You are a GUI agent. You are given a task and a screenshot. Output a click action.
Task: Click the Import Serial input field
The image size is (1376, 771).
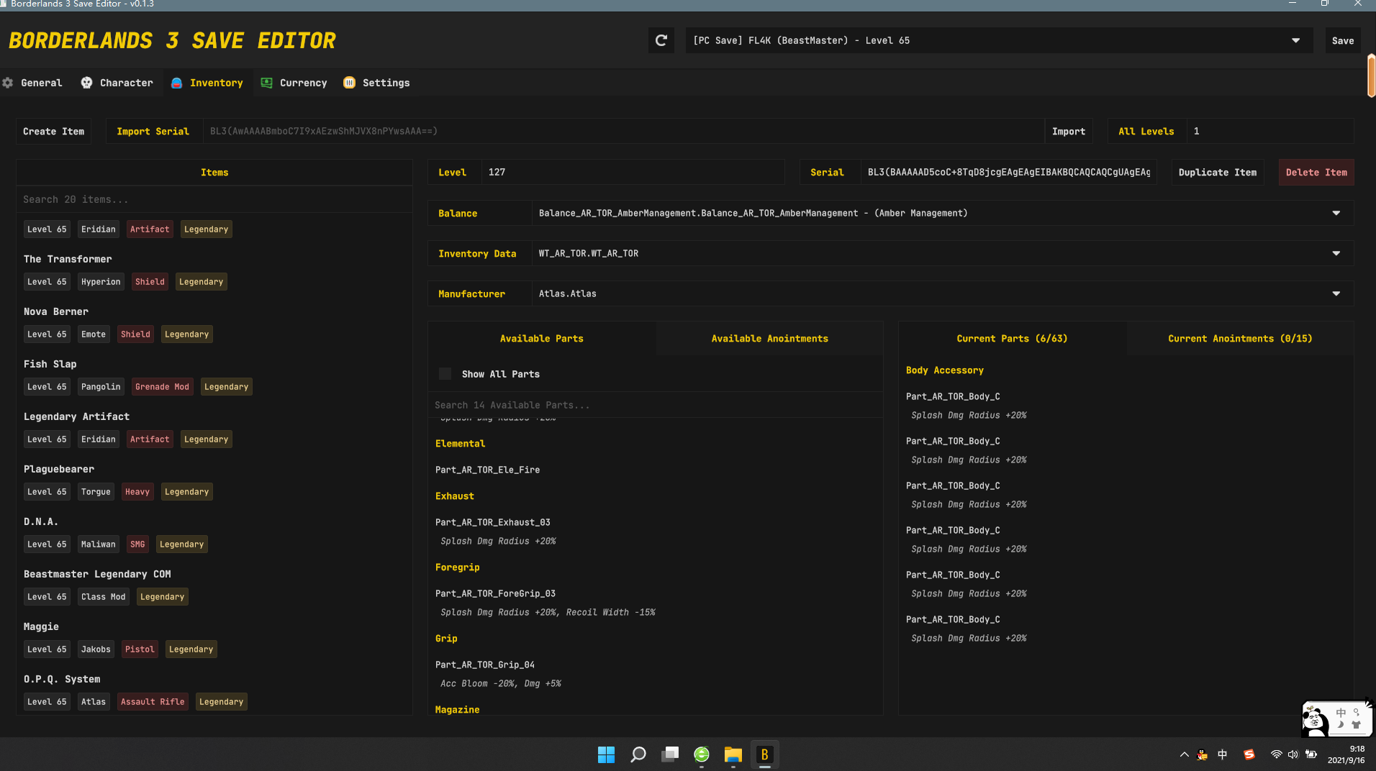[623, 131]
